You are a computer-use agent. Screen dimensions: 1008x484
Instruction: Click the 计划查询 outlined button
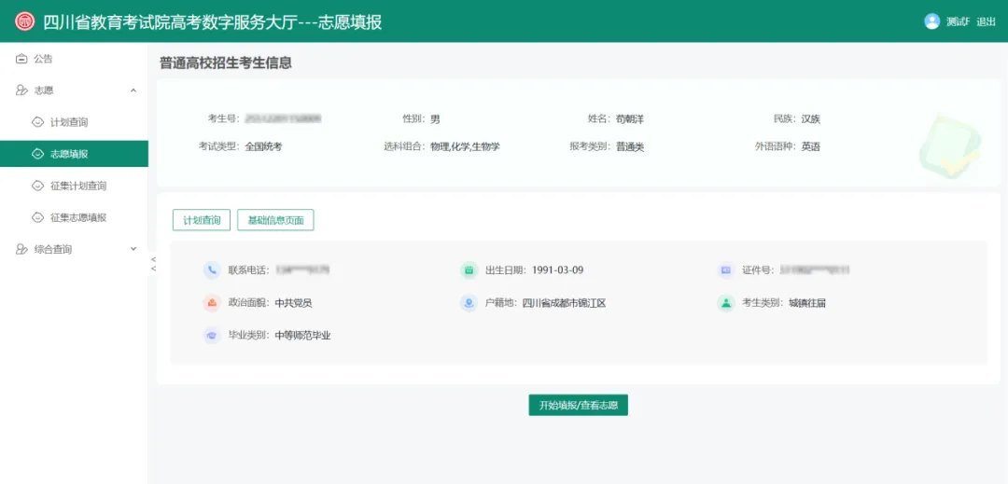click(202, 220)
